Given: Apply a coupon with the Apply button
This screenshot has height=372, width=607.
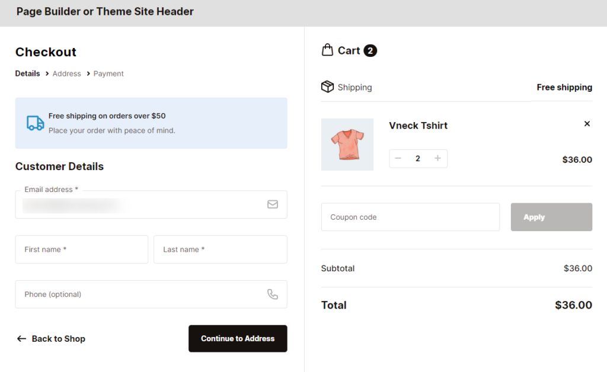Looking at the screenshot, I should tap(551, 217).
